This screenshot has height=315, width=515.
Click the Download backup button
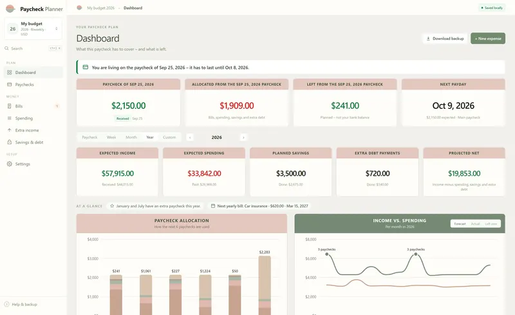coord(445,39)
